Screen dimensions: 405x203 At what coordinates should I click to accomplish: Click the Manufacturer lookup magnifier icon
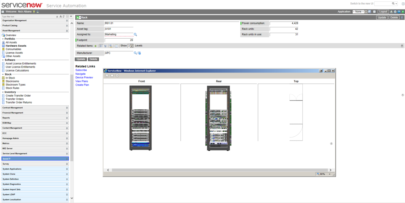tap(135, 53)
